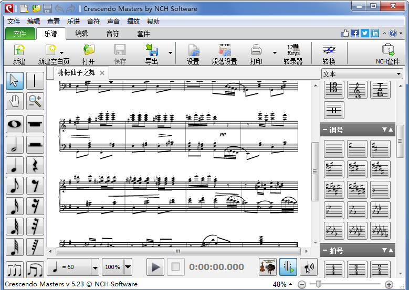Viewport: 409px width, 290px height.
Task: Pick the no-sharps key signature
Action: coord(334,149)
